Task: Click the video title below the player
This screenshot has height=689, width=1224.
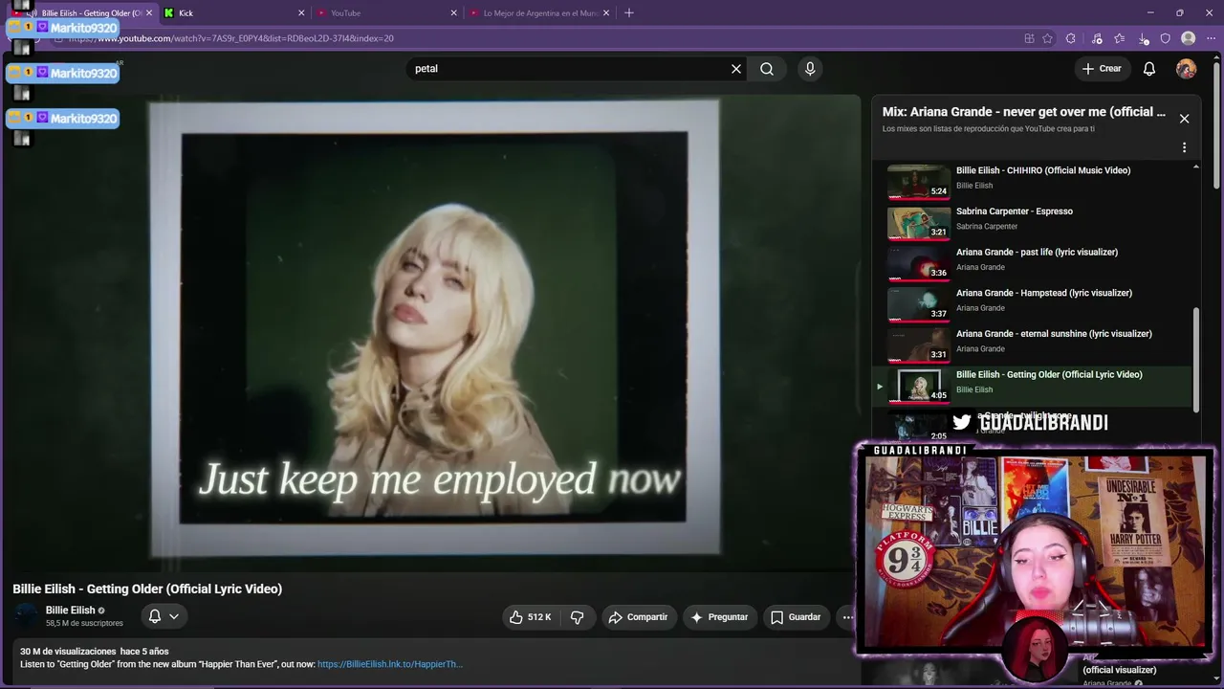Action: coord(147,589)
